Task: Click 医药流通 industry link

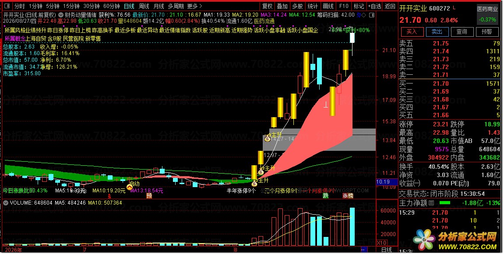Action: pos(264,21)
